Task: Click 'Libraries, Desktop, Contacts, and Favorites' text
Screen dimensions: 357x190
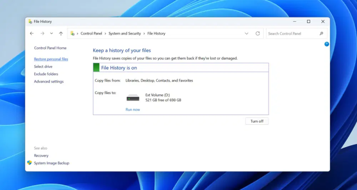Action: pos(159,81)
